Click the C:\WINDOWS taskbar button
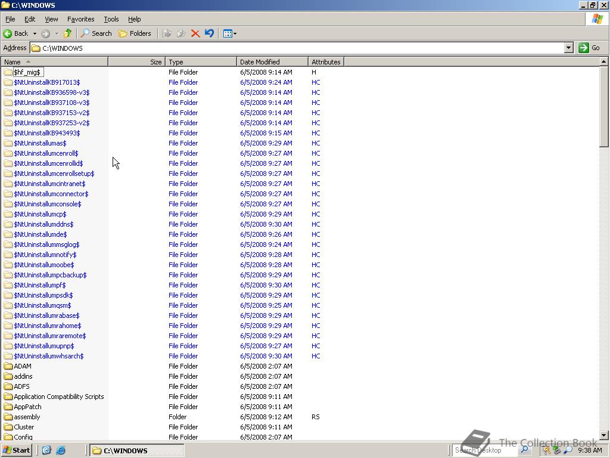610x458 pixels. click(137, 450)
